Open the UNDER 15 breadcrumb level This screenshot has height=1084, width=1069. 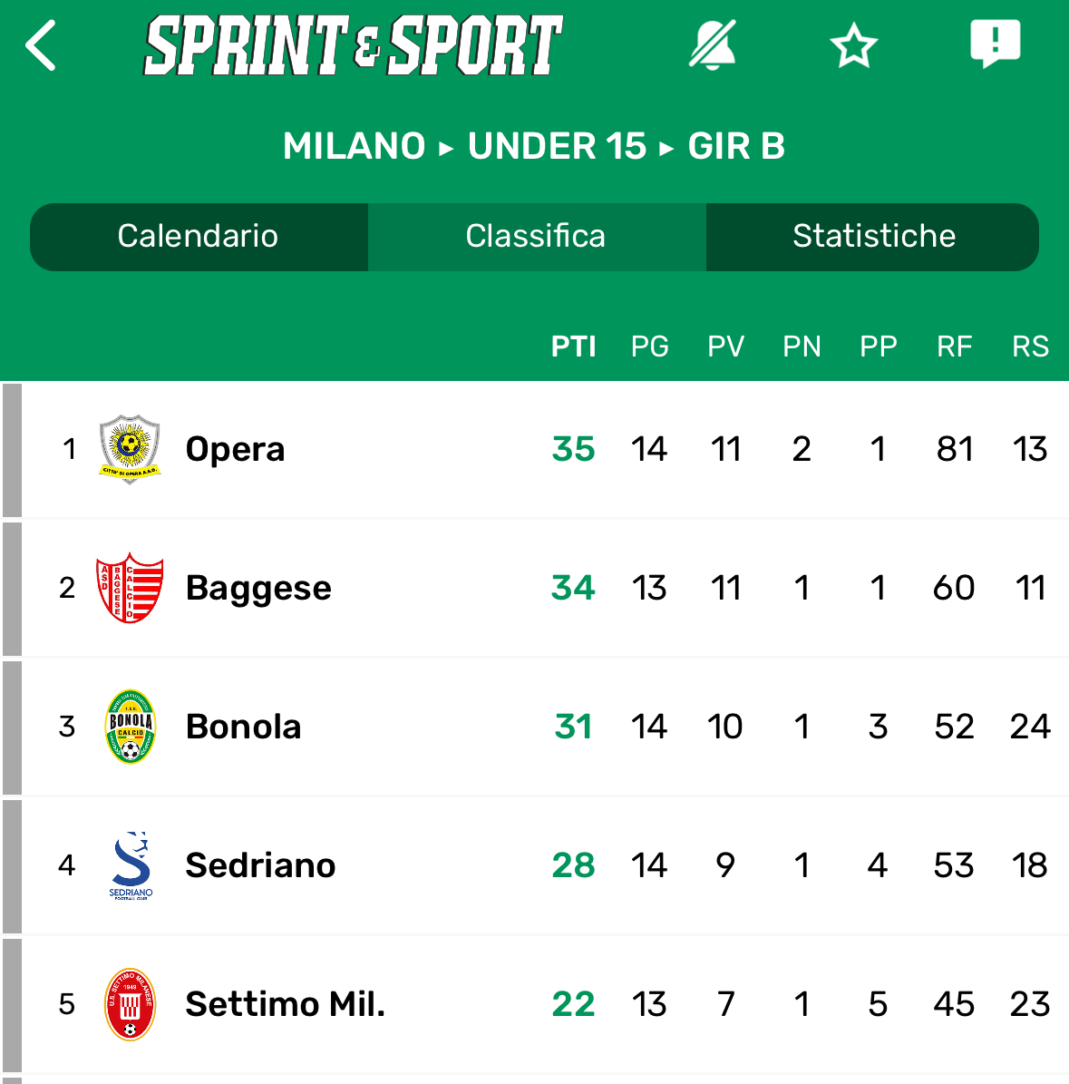pos(557,146)
